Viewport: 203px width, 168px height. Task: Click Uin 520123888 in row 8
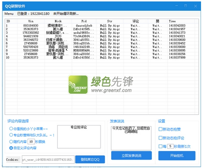[x=31, y=50]
